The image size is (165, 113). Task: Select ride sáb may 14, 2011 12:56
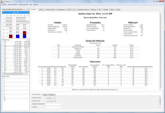[x=15, y=60]
